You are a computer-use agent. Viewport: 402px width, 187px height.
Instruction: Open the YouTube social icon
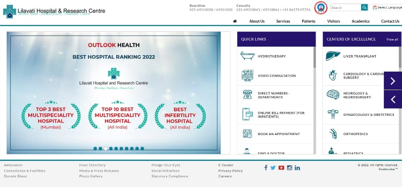point(281,168)
